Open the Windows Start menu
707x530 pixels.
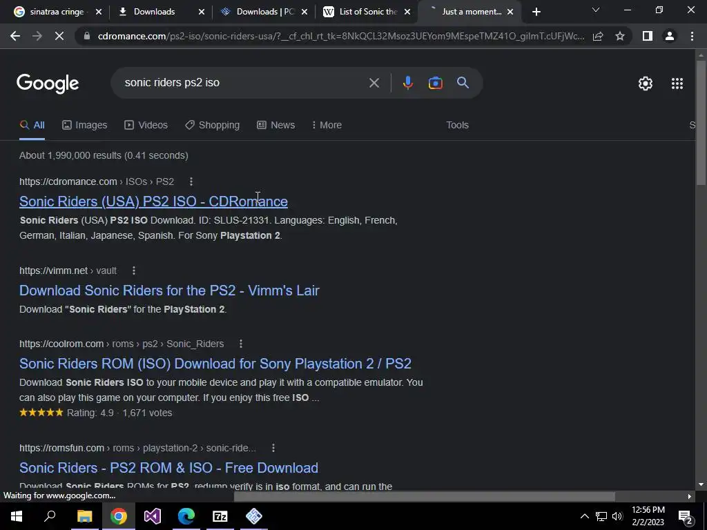pyautogui.click(x=17, y=516)
